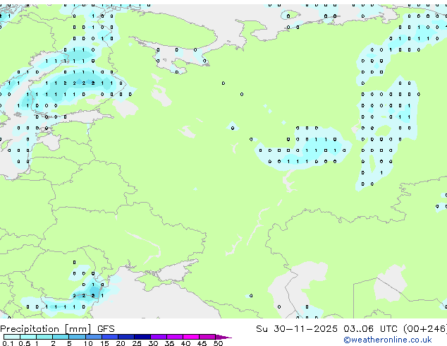
Task: Select the 0.5–1 mm legend color swatch
Action: [28, 337]
